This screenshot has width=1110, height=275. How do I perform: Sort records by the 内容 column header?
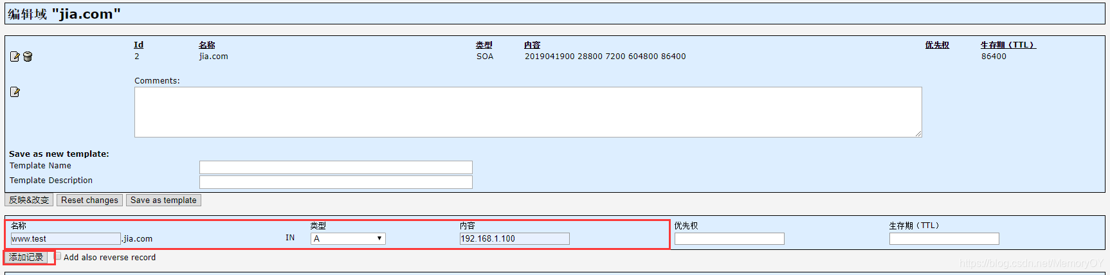532,45
